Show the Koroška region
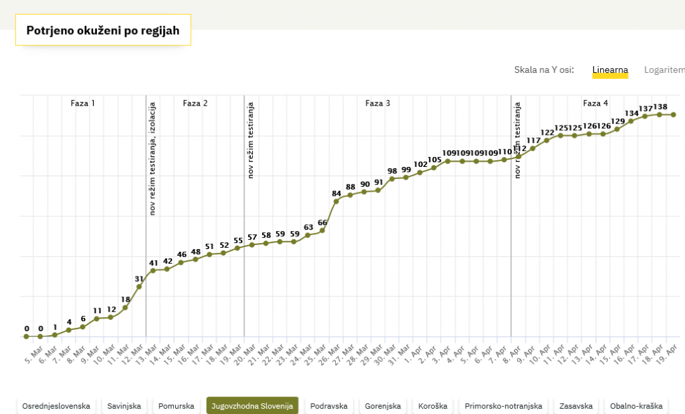Viewport: 685px width, 414px height. pos(433,406)
